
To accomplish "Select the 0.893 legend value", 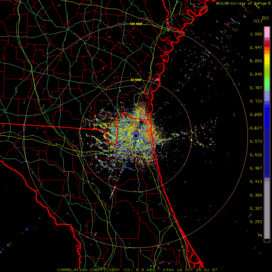I will [256, 61].
